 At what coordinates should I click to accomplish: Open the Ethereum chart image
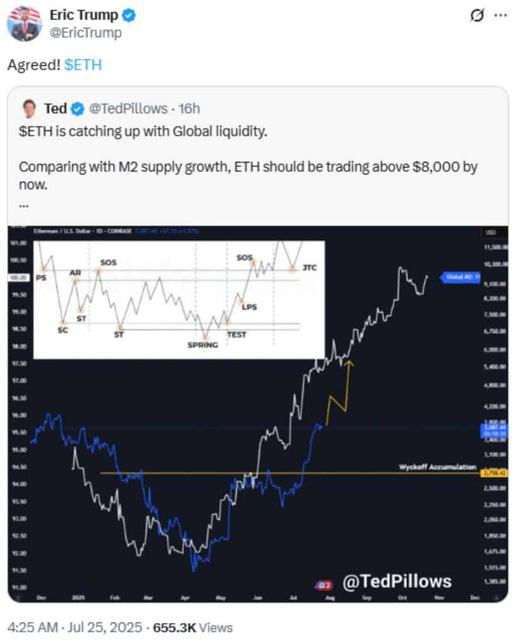[x=258, y=414]
